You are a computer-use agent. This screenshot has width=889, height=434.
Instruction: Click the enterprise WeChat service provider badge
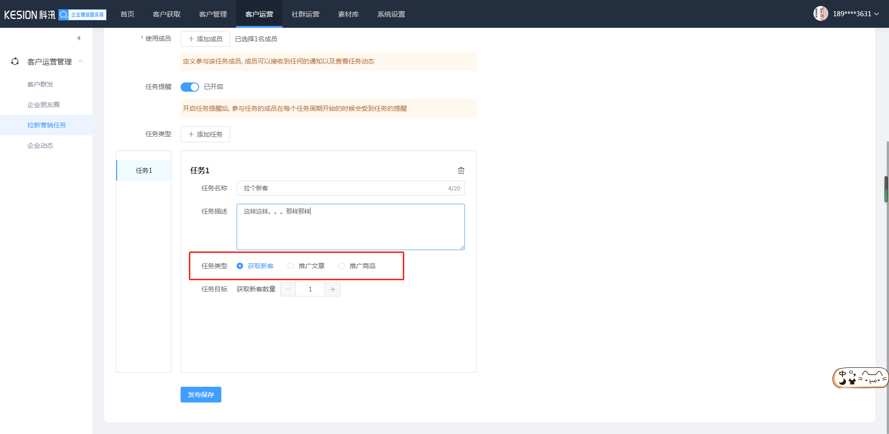coord(82,15)
